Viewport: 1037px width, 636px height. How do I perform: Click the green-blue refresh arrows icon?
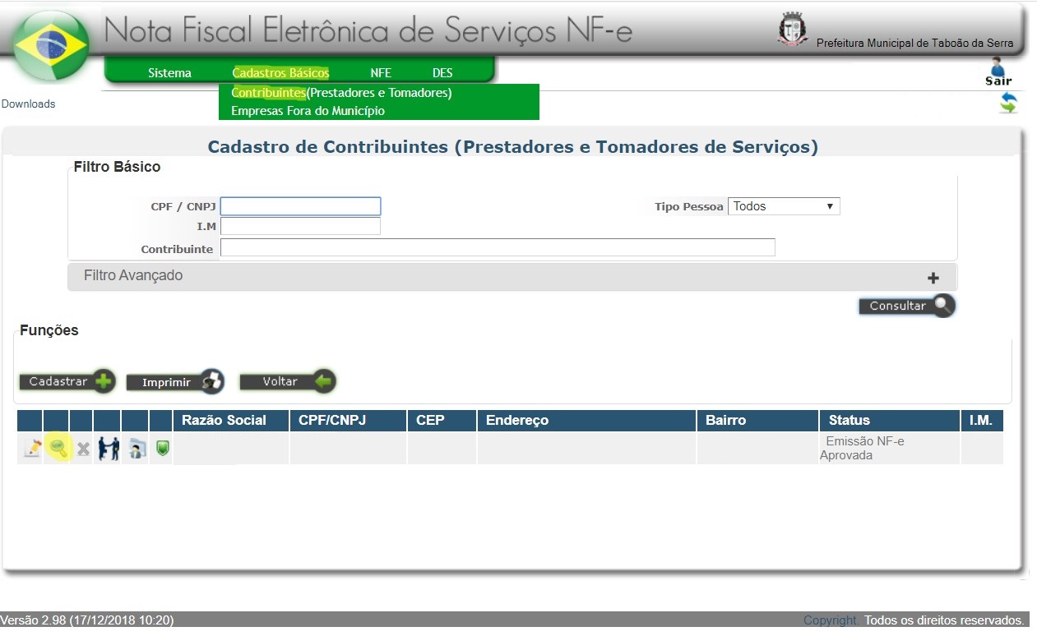pos(1008,104)
